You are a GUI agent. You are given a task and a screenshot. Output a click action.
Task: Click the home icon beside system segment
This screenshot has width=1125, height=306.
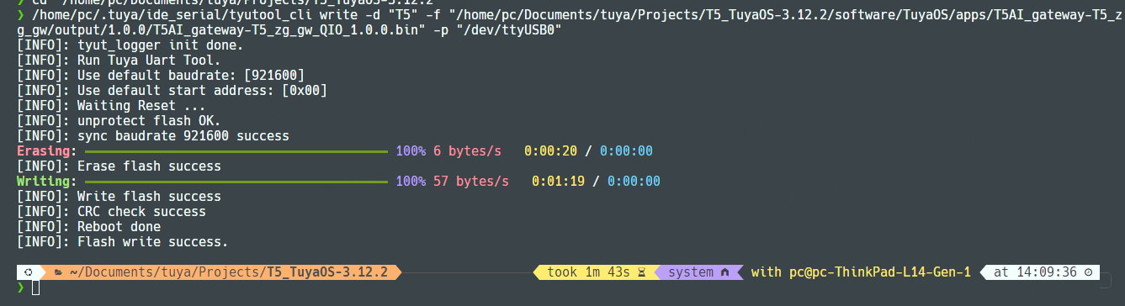point(724,272)
